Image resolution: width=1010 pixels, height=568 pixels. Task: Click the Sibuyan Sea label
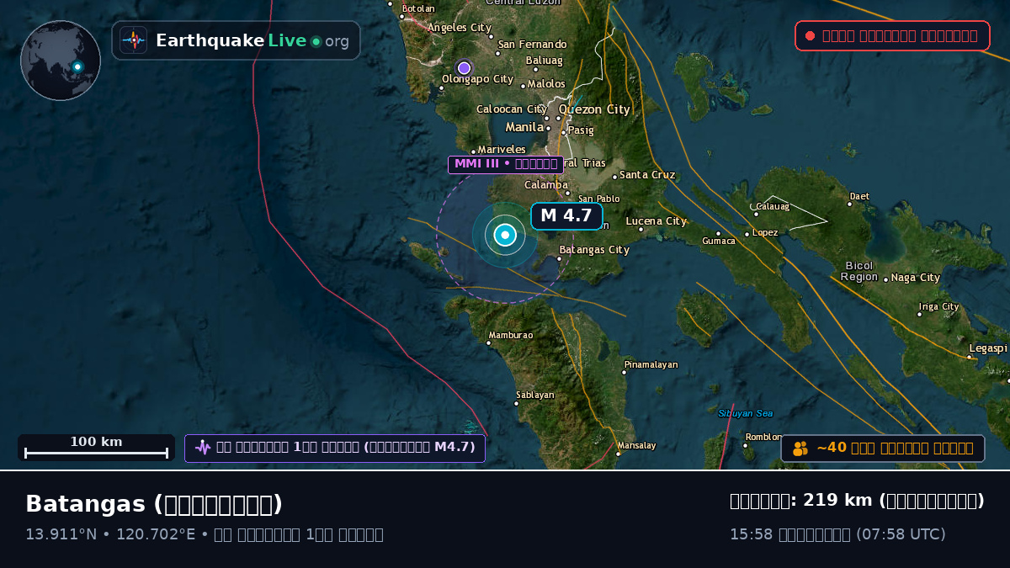tap(746, 413)
